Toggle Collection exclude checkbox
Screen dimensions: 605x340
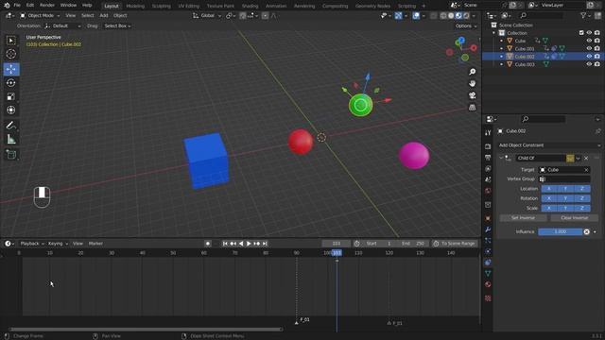click(581, 33)
